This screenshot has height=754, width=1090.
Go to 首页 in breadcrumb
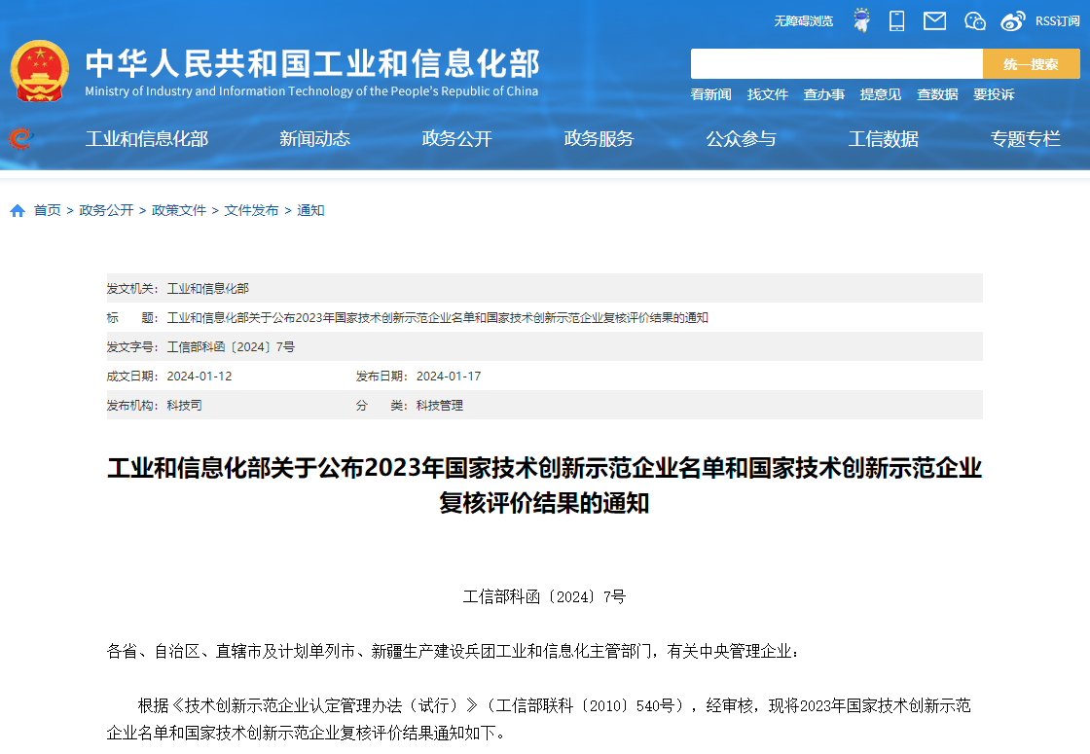pyautogui.click(x=48, y=210)
